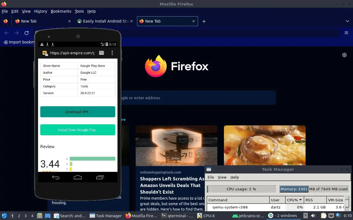The image size is (353, 220).
Task: Open the new tab page settings gear
Action: 344,55
